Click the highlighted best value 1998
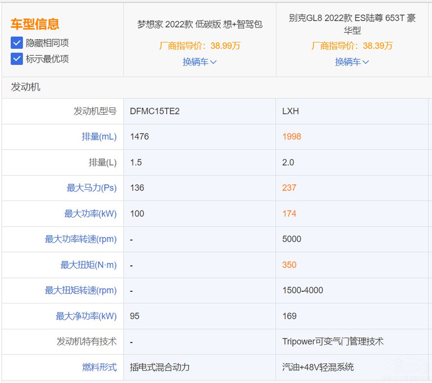432x383 pixels. [x=291, y=137]
